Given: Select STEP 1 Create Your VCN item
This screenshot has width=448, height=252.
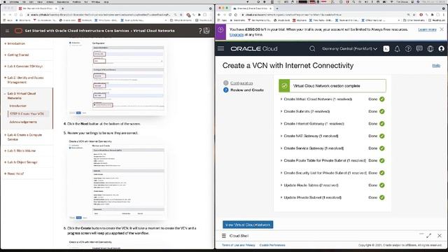Looking at the screenshot, I should 27,113.
